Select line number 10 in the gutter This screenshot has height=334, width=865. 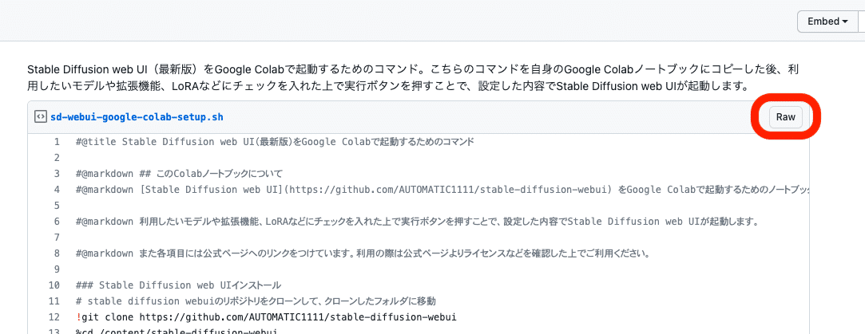pos(54,285)
